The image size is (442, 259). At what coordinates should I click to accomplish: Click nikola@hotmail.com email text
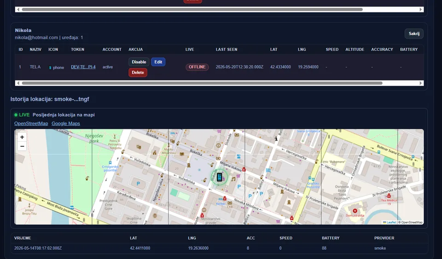tap(36, 37)
